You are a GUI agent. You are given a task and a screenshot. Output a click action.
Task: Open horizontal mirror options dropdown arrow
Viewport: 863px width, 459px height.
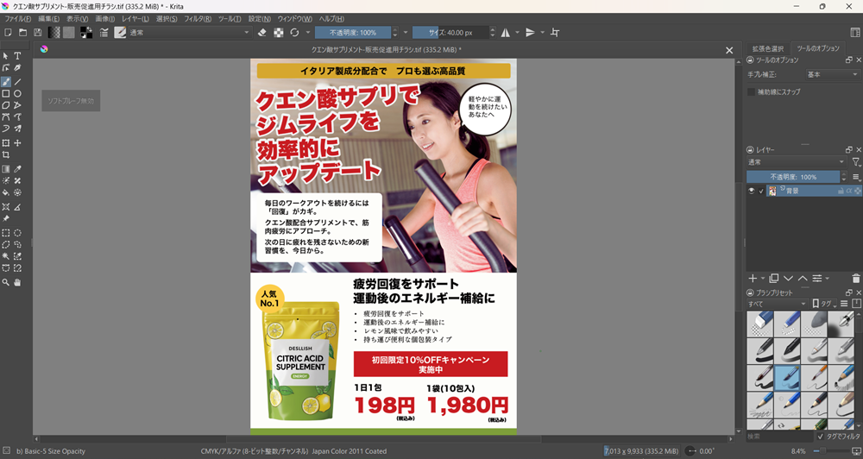[x=517, y=33]
